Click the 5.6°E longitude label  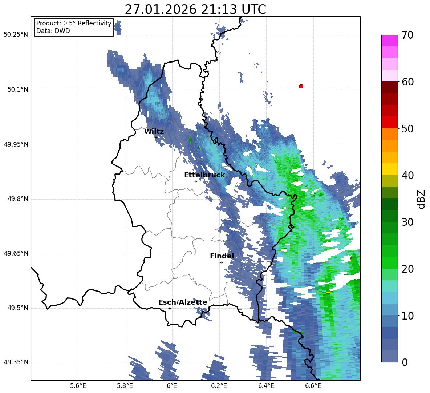tap(78, 386)
